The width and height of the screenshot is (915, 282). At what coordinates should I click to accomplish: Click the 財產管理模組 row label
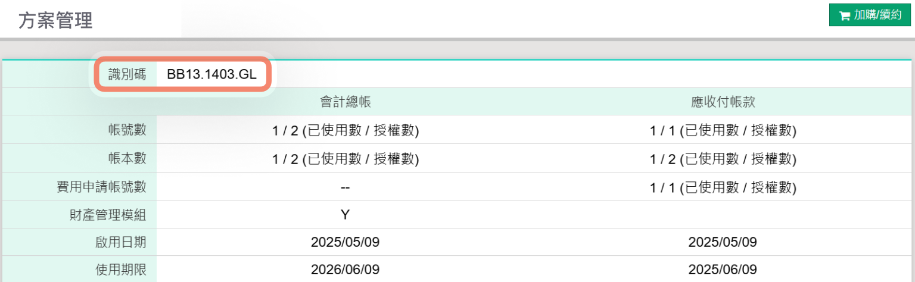pos(107,215)
